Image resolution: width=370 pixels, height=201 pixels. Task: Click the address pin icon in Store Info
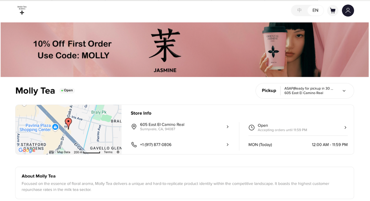pos(134,127)
